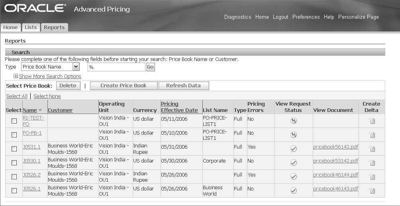The width and height of the screenshot is (400, 206).
Task: Open Diagnostics in the top menu
Action: tap(238, 17)
